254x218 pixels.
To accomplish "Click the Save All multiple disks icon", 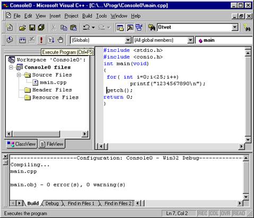I will (41, 28).
